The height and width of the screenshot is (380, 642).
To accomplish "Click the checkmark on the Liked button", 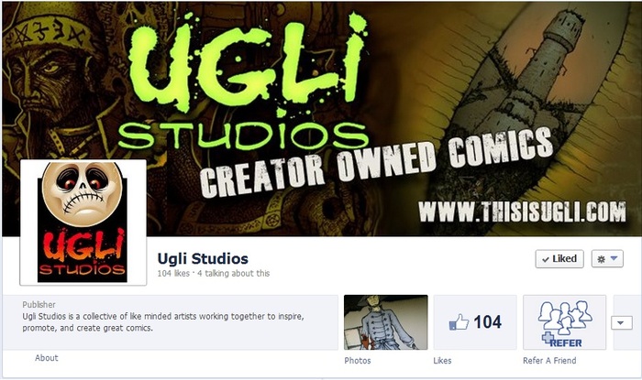I will (x=546, y=259).
